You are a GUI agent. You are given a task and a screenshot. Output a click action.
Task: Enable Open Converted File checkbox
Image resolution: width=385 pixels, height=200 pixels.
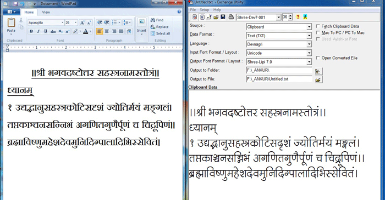point(318,58)
